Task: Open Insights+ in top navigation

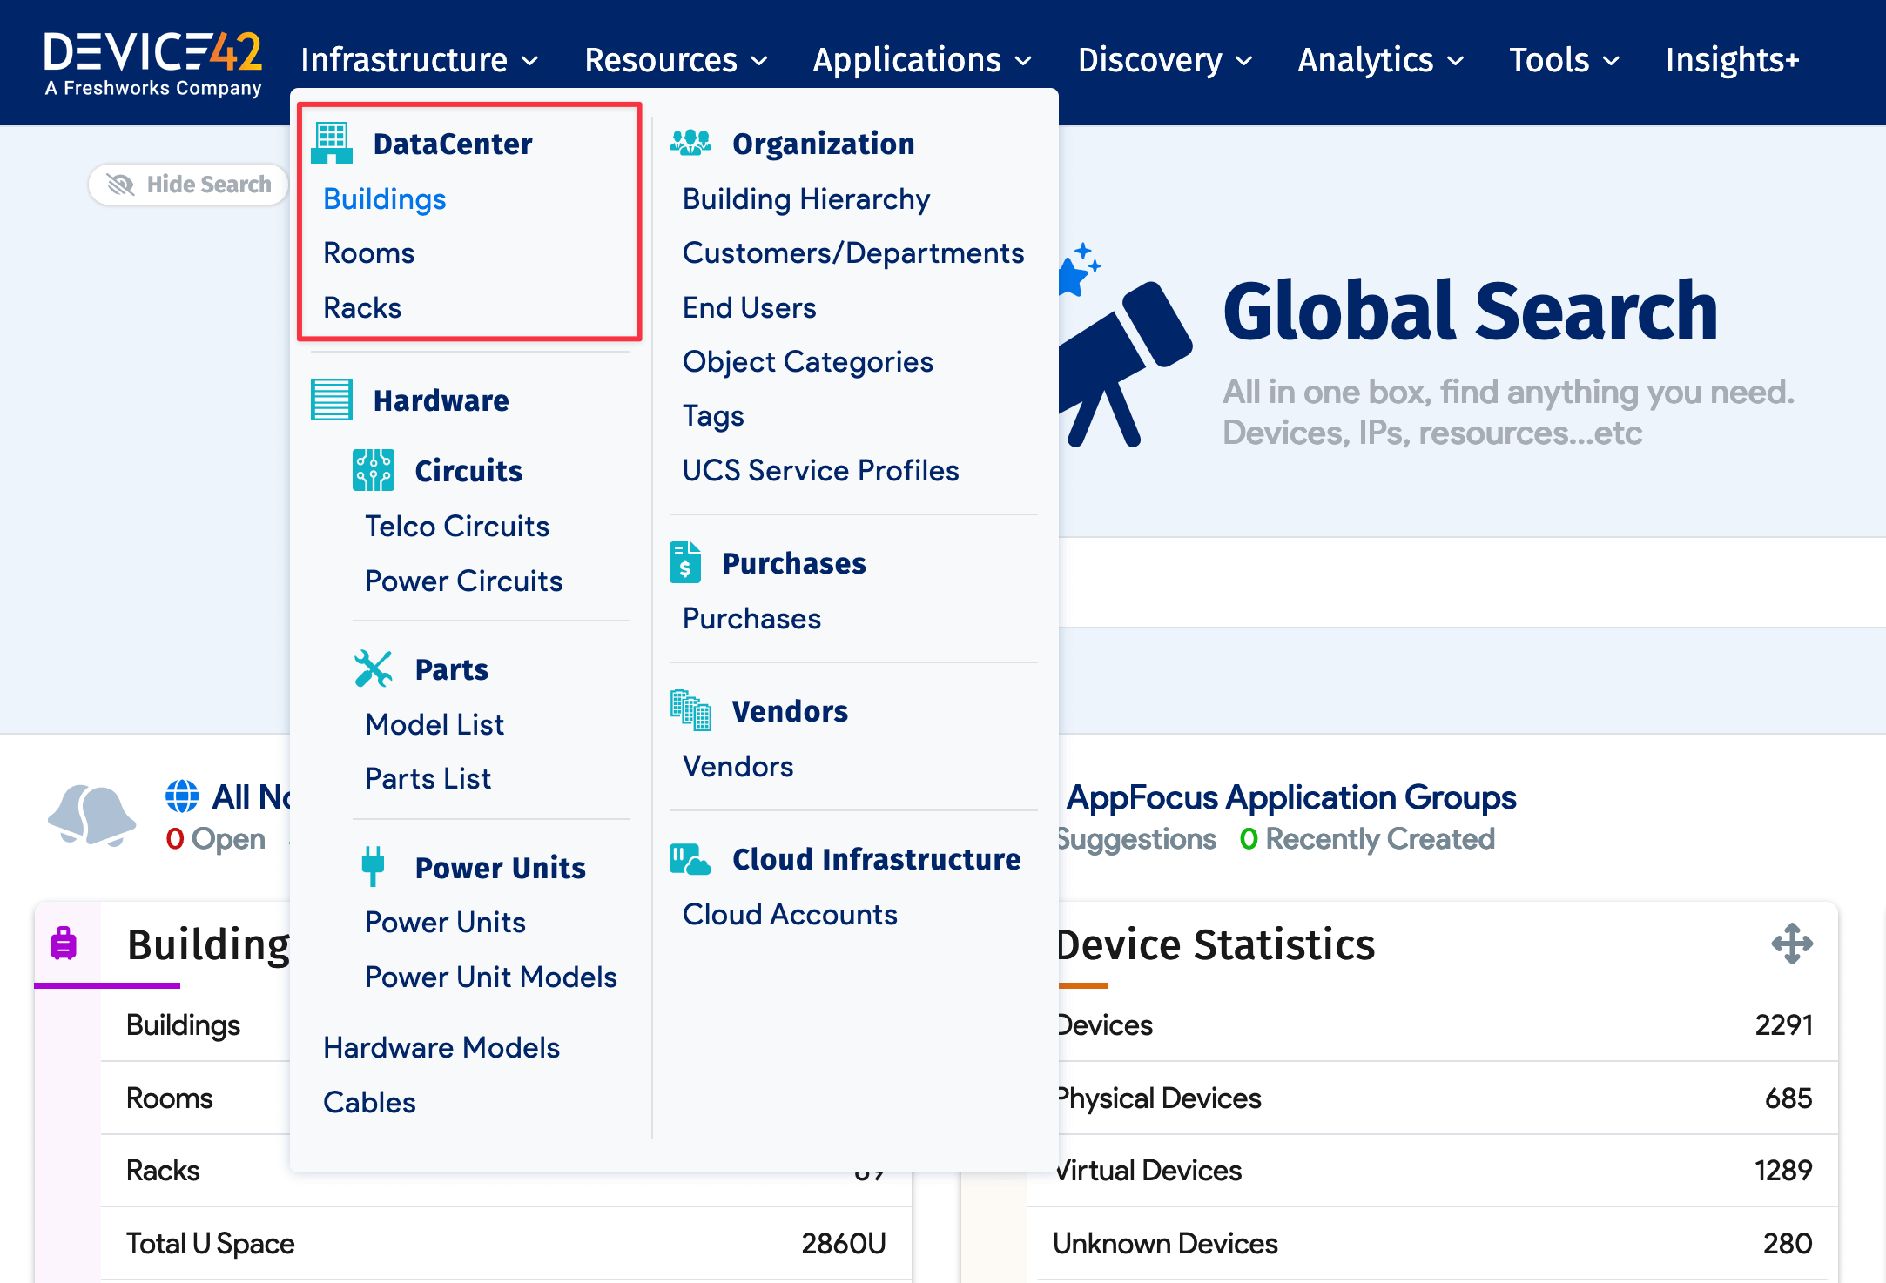Action: pos(1731,60)
